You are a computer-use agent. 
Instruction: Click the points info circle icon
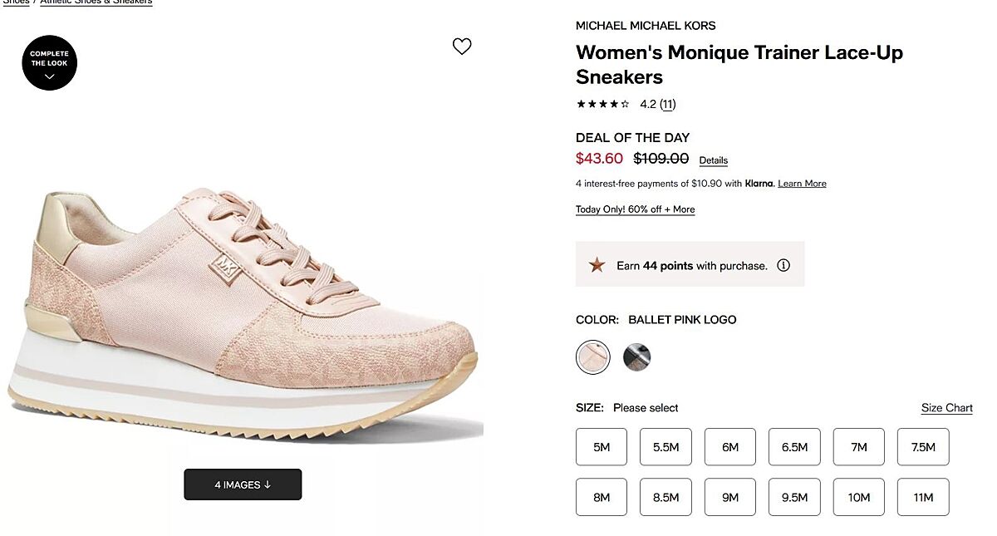tap(783, 266)
